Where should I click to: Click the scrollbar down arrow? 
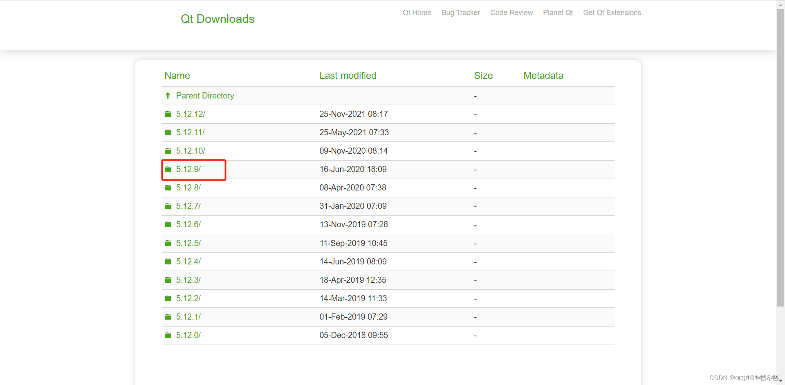(x=781, y=381)
